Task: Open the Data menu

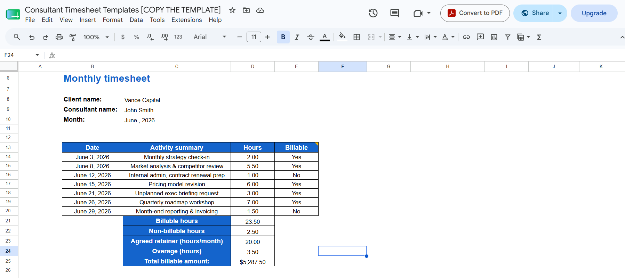Action: pos(136,20)
